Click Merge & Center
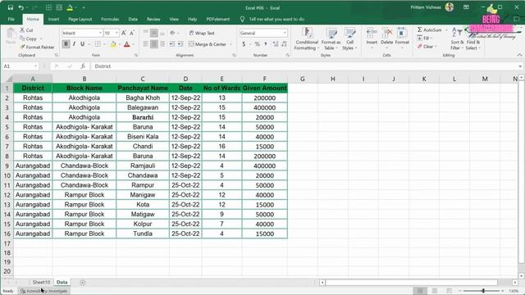Viewport: 525px width, 295px height. tap(208, 44)
